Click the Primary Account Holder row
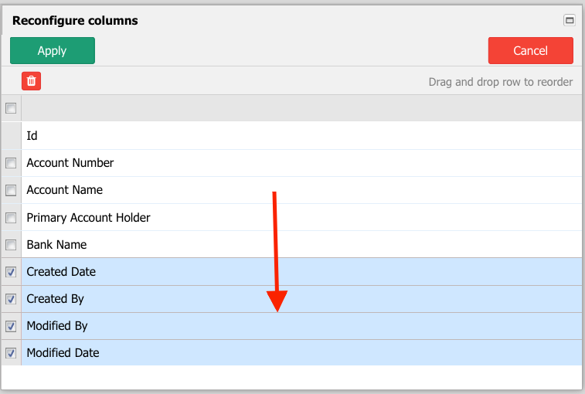The width and height of the screenshot is (585, 394). [301, 217]
